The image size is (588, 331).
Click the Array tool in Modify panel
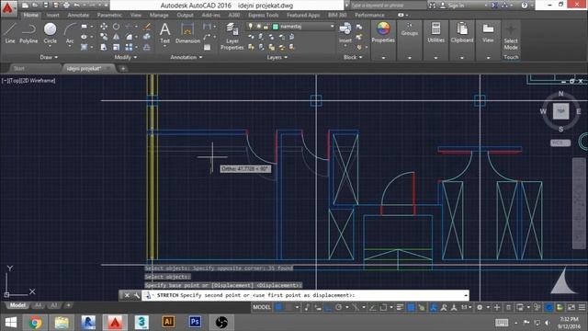click(129, 47)
